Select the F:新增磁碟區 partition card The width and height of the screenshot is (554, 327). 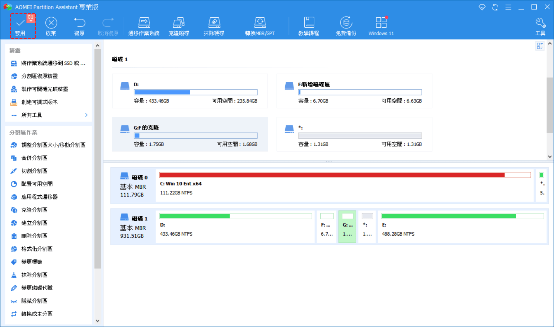tap(354, 91)
